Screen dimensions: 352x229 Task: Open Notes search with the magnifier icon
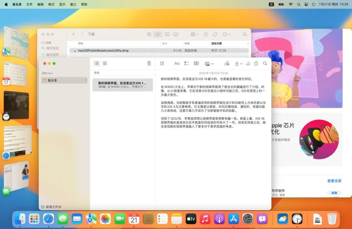tap(265, 63)
